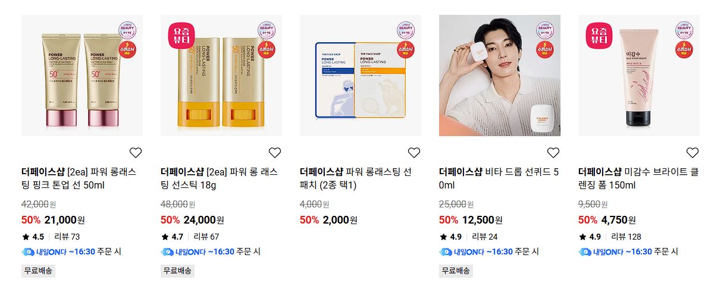Image resolution: width=711 pixels, height=286 pixels.
Task: Open yellow sun stick product image
Action: [221, 76]
